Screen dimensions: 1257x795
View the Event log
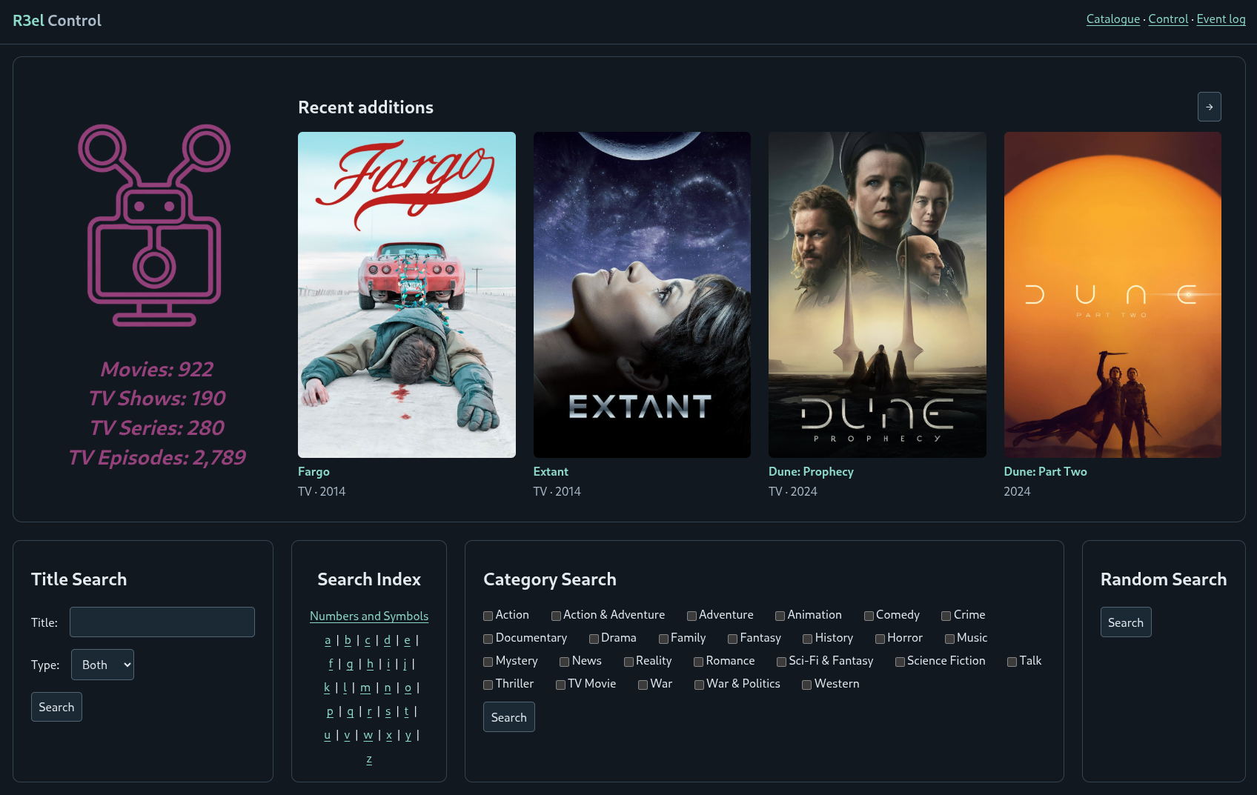[x=1221, y=19]
